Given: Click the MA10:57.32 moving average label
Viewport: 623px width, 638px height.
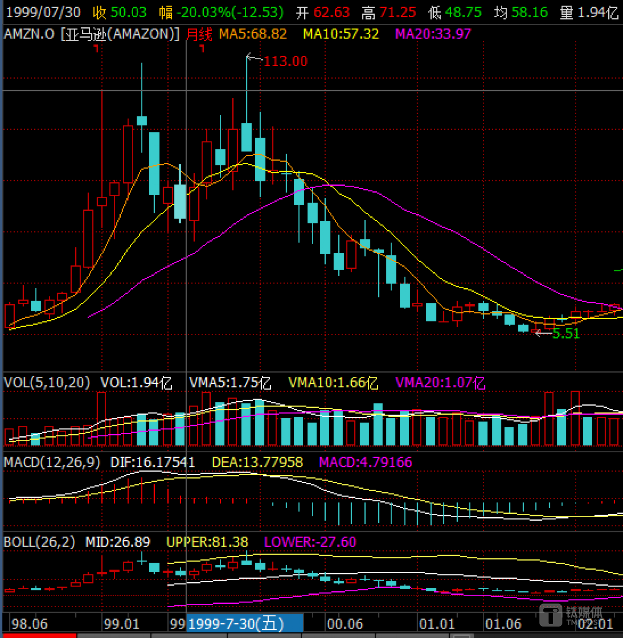Looking at the screenshot, I should tap(341, 34).
